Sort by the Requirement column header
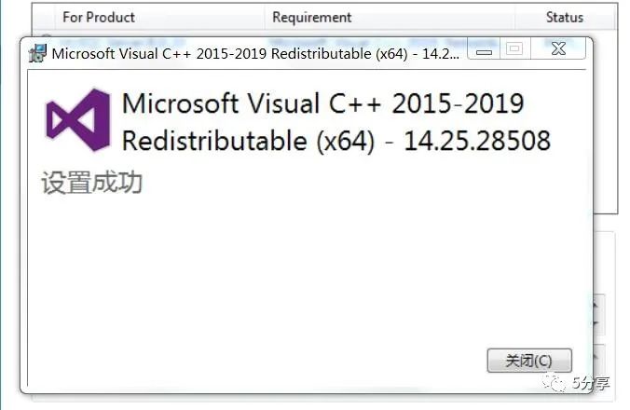The width and height of the screenshot is (630, 410). [311, 17]
